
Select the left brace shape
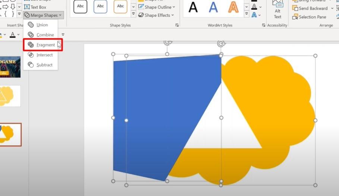(x=6, y=14)
